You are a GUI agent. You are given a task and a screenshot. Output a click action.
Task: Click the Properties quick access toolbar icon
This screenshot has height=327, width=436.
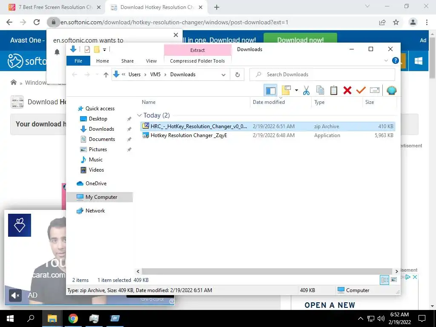(87, 49)
